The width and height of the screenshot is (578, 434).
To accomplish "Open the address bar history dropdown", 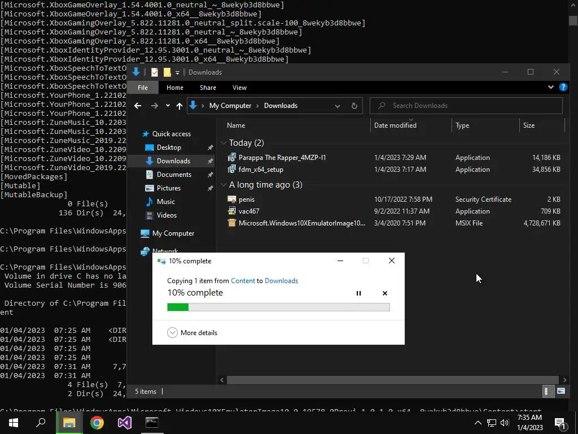I will pyautogui.click(x=338, y=106).
